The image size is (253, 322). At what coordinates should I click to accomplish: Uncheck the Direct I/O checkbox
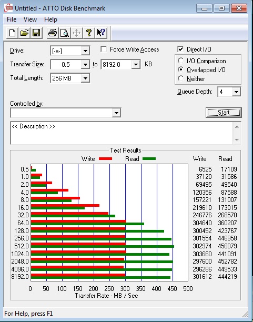pyautogui.click(x=180, y=49)
